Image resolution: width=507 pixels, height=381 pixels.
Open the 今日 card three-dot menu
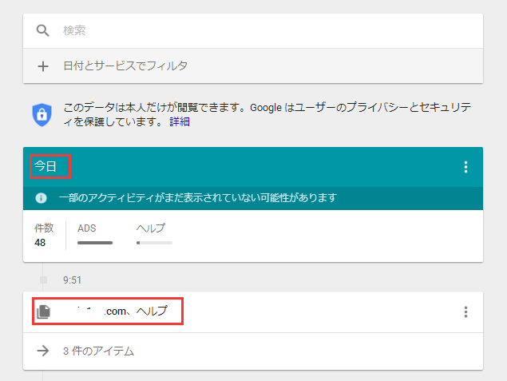(x=465, y=167)
